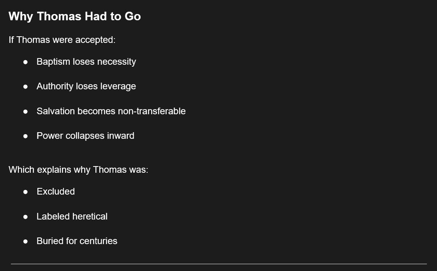The width and height of the screenshot is (437, 271).
Task: Click the bullet before "Baptism loses necessity"
Action: [x=25, y=62]
